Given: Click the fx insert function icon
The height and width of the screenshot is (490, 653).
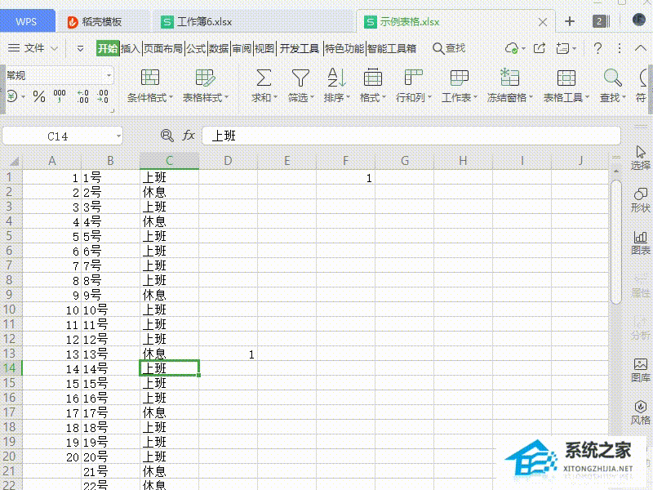Looking at the screenshot, I should point(189,136).
